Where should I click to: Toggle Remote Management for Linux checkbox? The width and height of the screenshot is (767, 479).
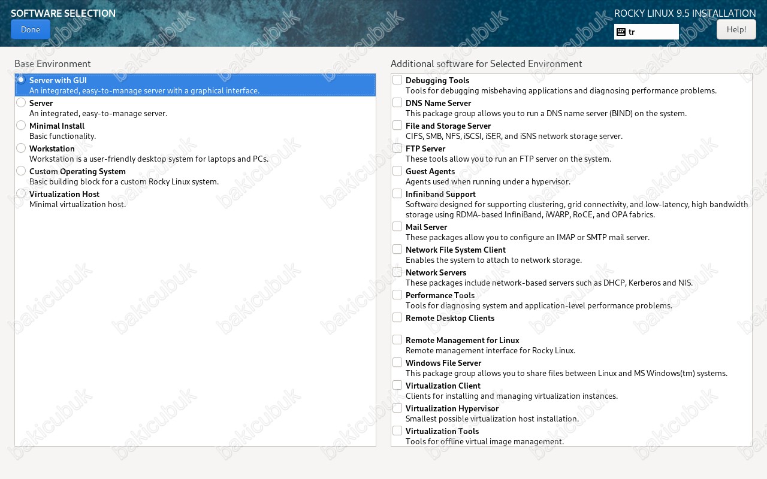397,339
